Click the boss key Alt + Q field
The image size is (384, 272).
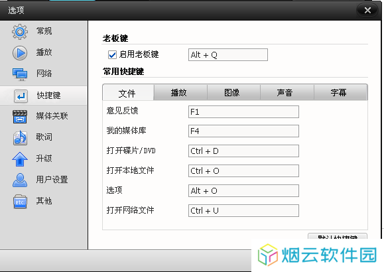tap(228, 54)
